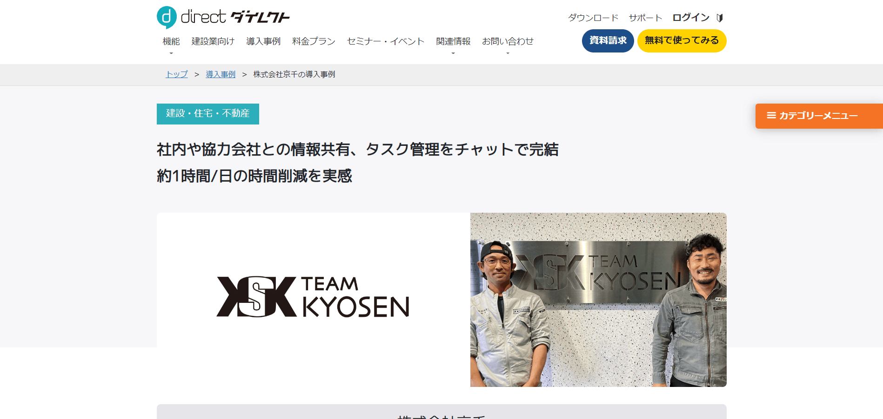Click the 無料で使ってみる yellow button
The image size is (883, 419).
point(682,41)
